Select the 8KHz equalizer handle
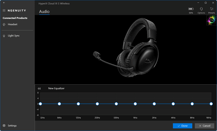 [192, 104]
